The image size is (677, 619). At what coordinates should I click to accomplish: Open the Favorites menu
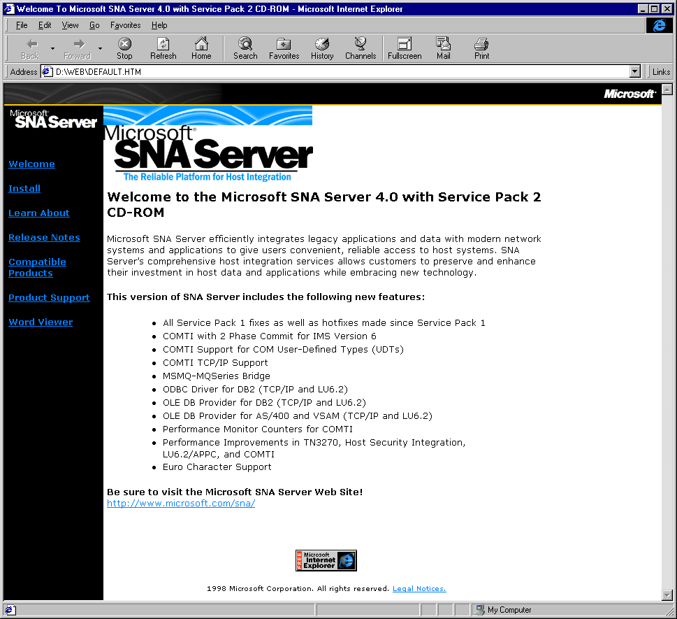click(x=125, y=25)
